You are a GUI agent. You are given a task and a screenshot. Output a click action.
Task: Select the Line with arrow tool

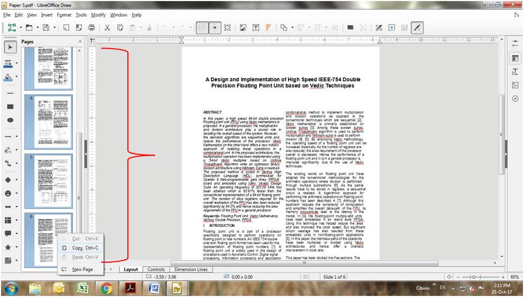coord(9,136)
